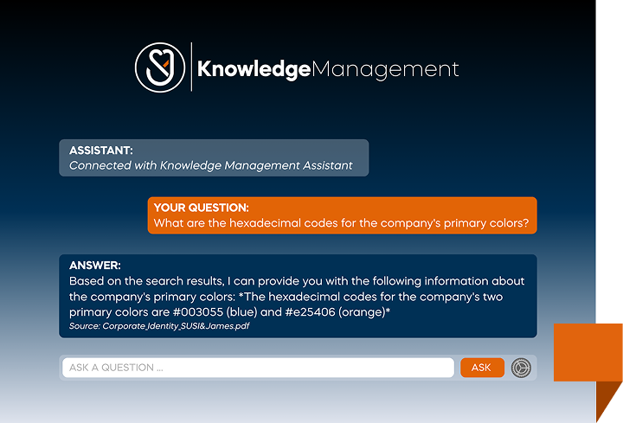
Task: Focus the ASK A QUESTION input field
Action: tap(258, 368)
